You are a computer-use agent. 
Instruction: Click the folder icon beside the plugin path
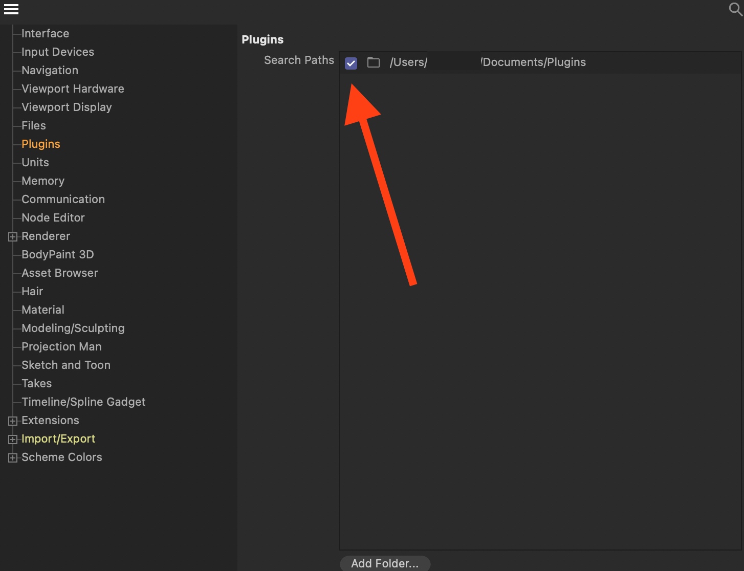click(373, 62)
